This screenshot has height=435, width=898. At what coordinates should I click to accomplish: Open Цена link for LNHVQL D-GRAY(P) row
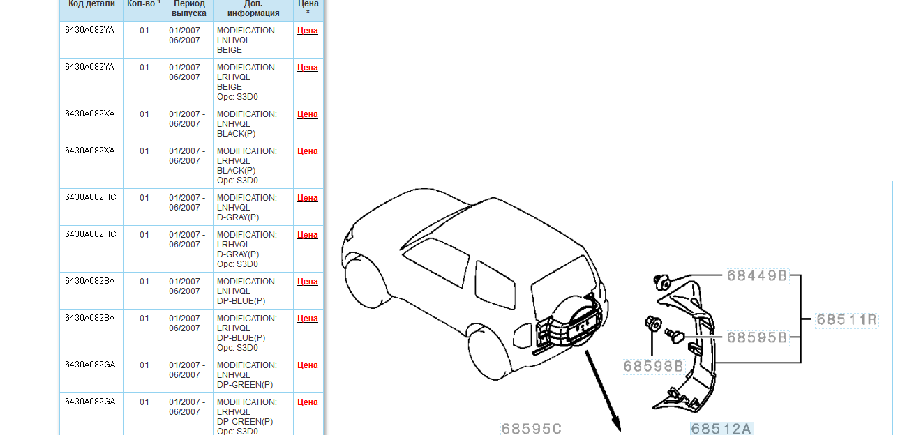[308, 198]
